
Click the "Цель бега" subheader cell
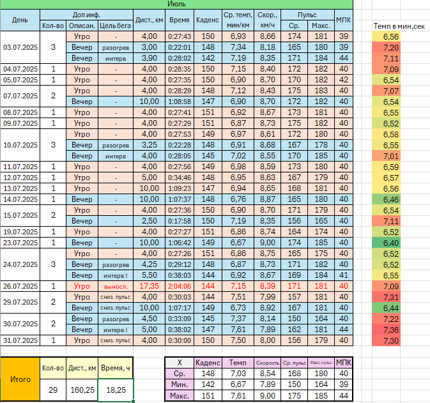click(x=116, y=26)
